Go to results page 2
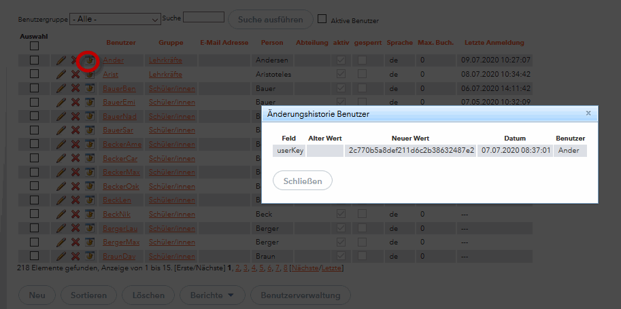This screenshot has width=621, height=309. point(237,268)
